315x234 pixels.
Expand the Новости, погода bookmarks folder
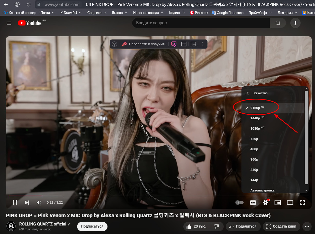[148, 13]
